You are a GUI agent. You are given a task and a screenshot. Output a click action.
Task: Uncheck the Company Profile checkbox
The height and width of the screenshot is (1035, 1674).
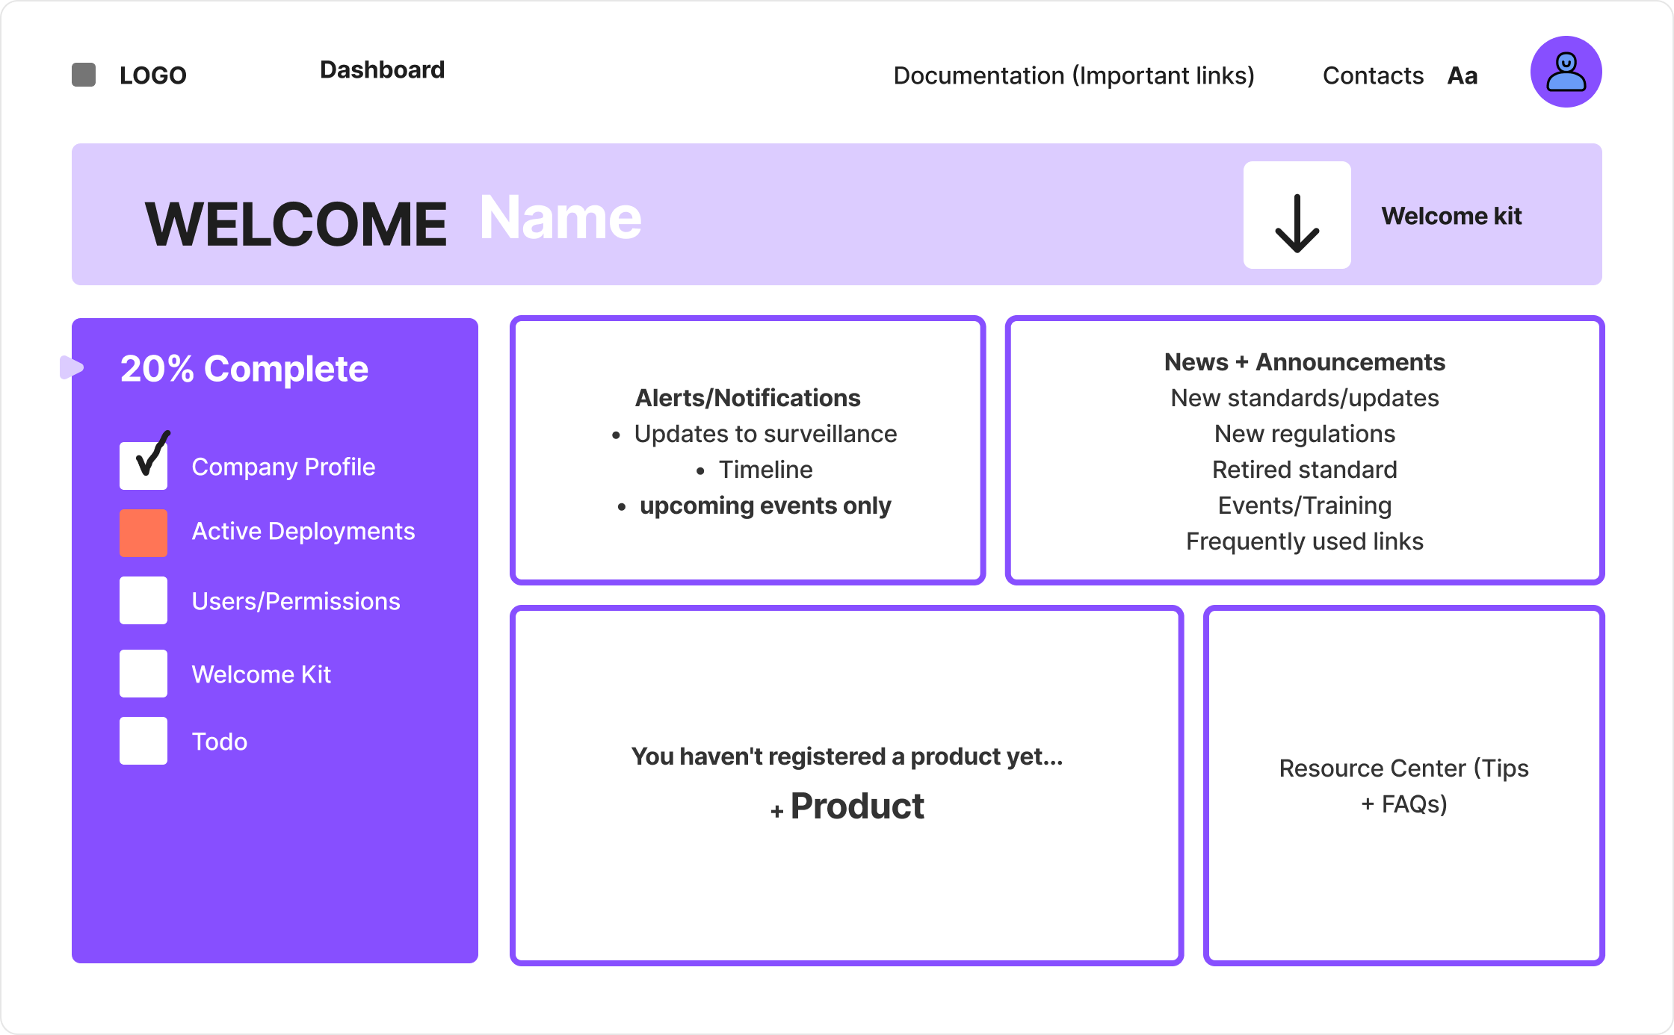pos(143,466)
